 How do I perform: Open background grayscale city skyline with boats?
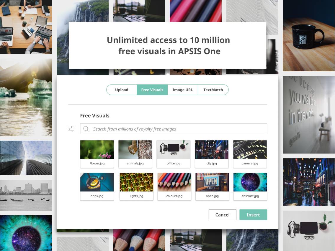coord(26,195)
